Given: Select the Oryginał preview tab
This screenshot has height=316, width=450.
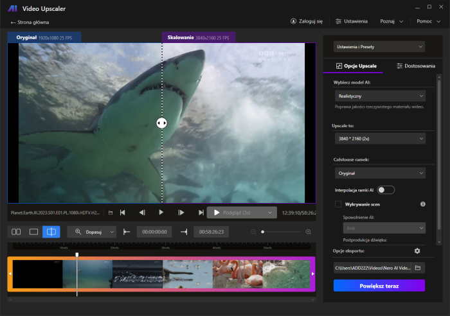Looking at the screenshot, I should [44, 37].
